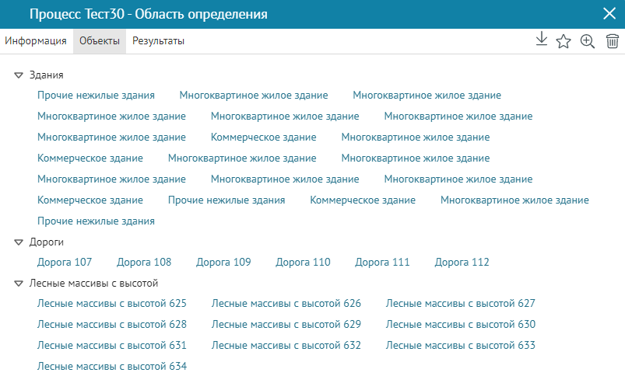Select the Объекты tab
Viewport: 625px width, 376px height.
coord(100,41)
